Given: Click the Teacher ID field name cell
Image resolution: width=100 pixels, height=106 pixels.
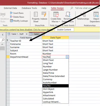Looking at the screenshot, I should 26,41.
